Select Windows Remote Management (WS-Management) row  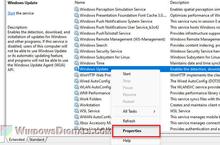[x=122, y=39]
